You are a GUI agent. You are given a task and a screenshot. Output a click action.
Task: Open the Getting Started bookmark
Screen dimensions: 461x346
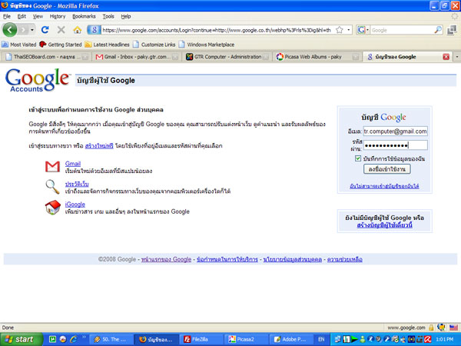(61, 45)
